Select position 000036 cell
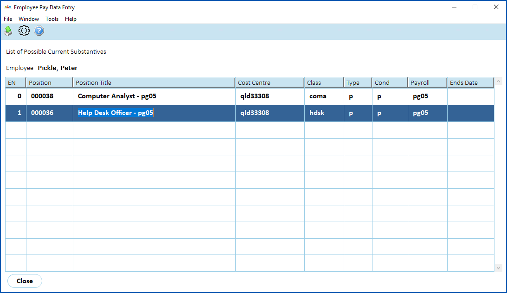The height and width of the screenshot is (293, 507). 50,113
